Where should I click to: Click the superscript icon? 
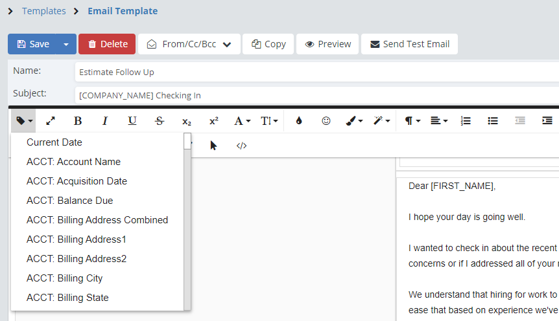coord(214,121)
